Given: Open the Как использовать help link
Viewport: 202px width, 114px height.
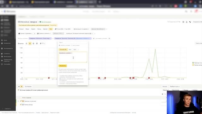Looking at the screenshot, I should pos(45,22).
